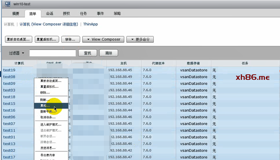The height and width of the screenshot is (160, 280).
Task: Choose 发送消息 from the context menu
Action: point(48,148)
